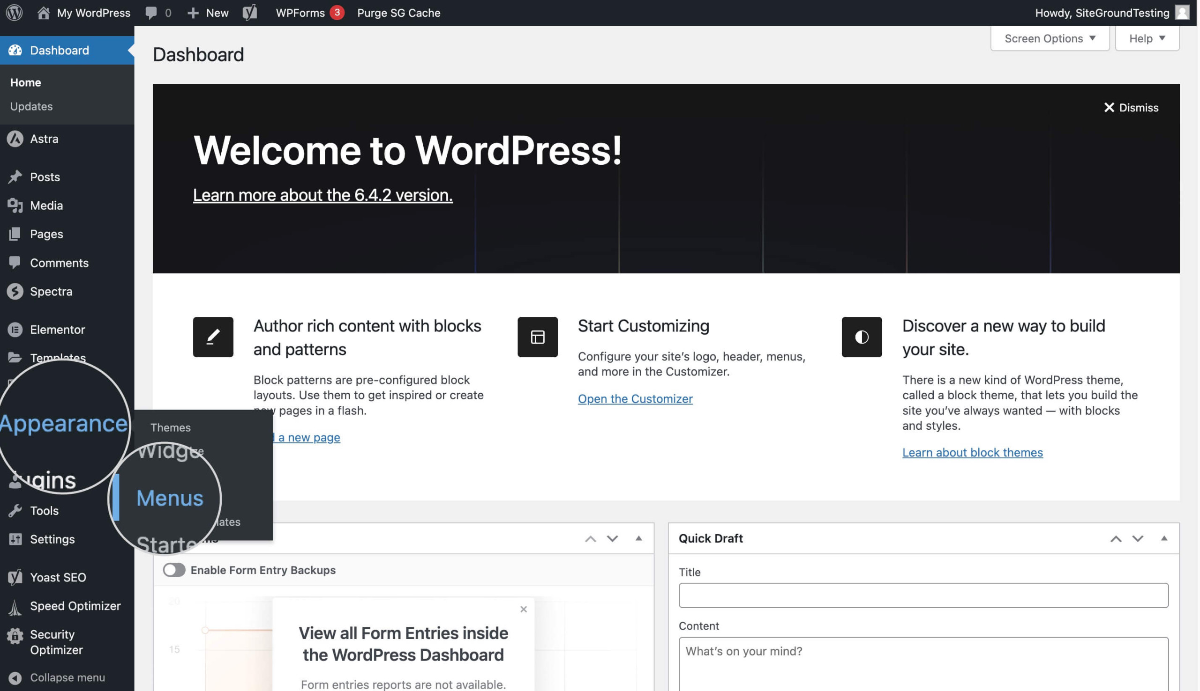Move Quick Draft widget down
Image resolution: width=1200 pixels, height=691 pixels.
point(1137,539)
